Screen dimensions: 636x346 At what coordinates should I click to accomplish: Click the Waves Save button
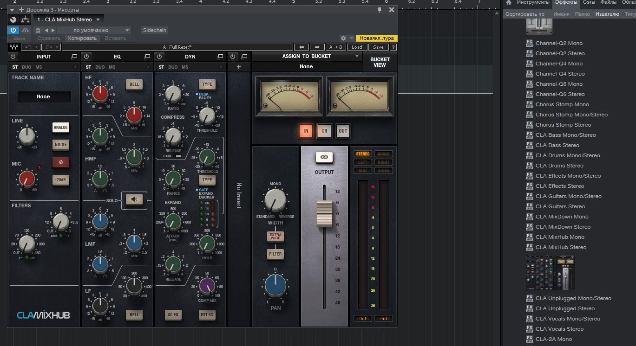pos(378,47)
